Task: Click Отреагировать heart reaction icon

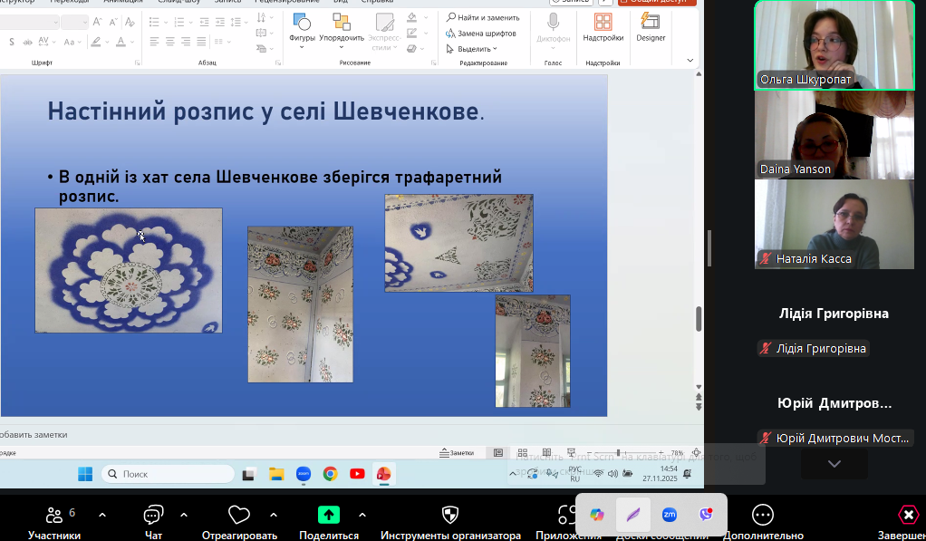Action: (x=239, y=515)
